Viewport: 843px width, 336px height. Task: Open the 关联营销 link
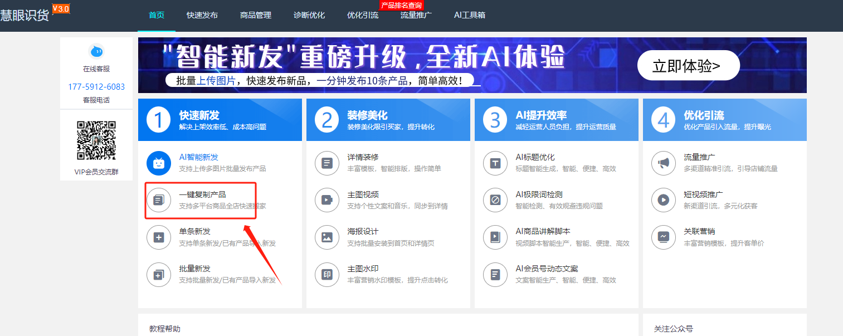click(700, 231)
